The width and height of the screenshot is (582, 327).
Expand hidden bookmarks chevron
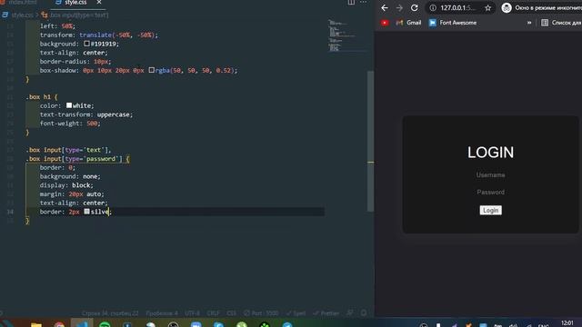click(529, 23)
